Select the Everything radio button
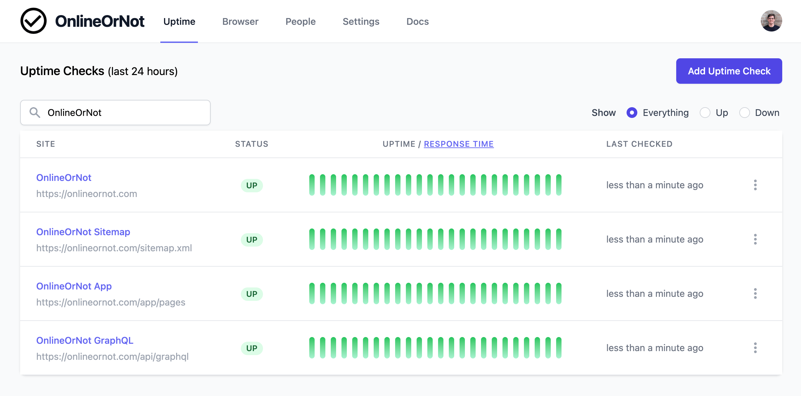Viewport: 801px width, 396px height. click(632, 113)
